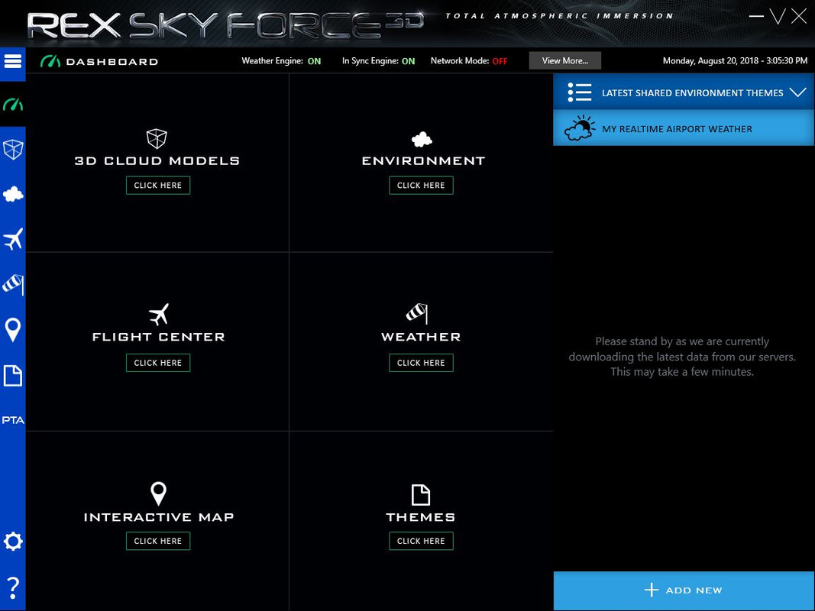Open Help question mark icon in sidebar
Viewport: 815px width, 611px height.
pyautogui.click(x=12, y=587)
